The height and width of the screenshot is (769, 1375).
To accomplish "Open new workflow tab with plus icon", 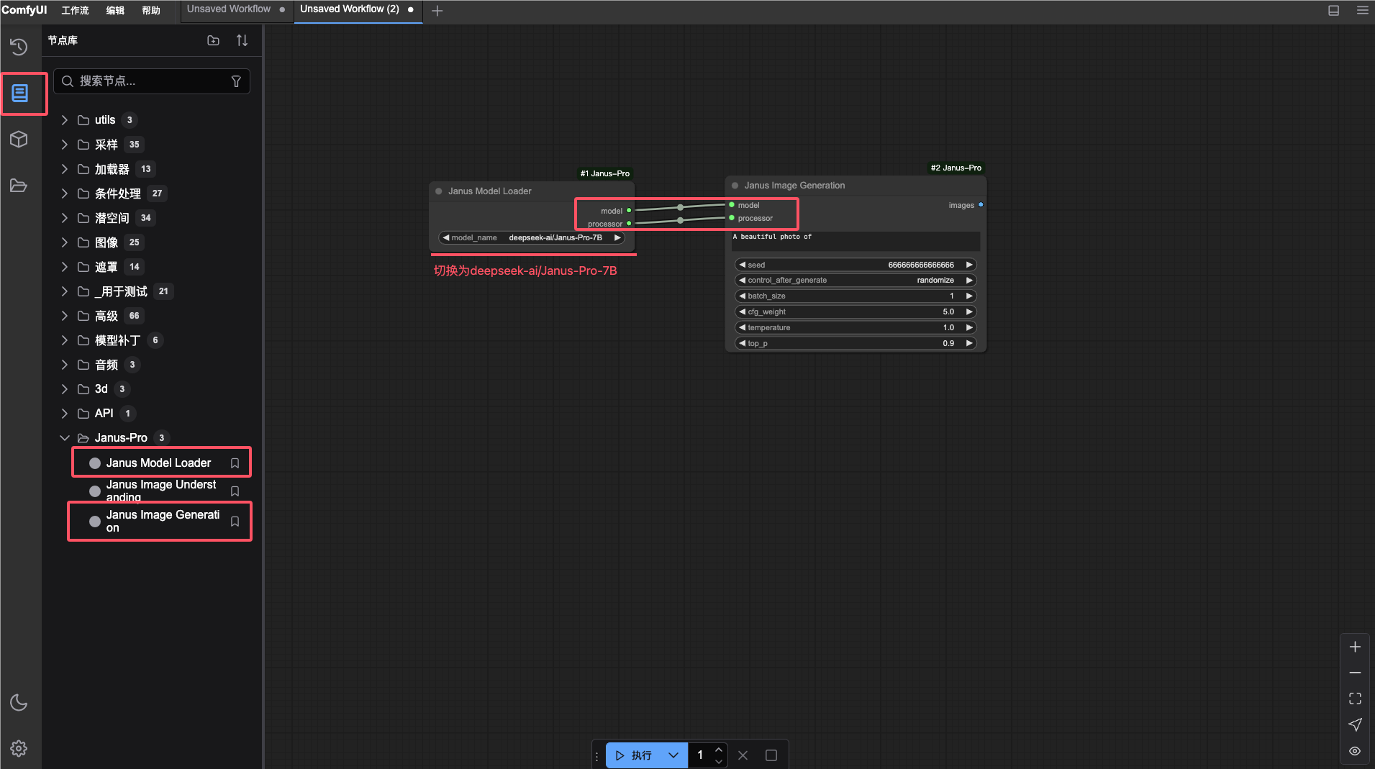I will 437,10.
